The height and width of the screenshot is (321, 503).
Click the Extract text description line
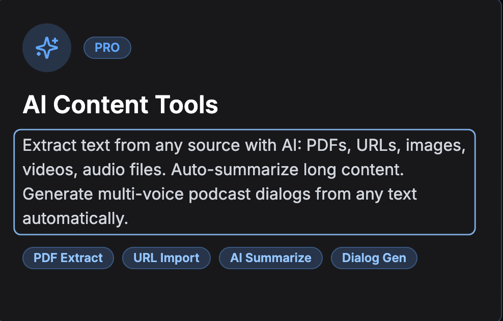pos(242,145)
